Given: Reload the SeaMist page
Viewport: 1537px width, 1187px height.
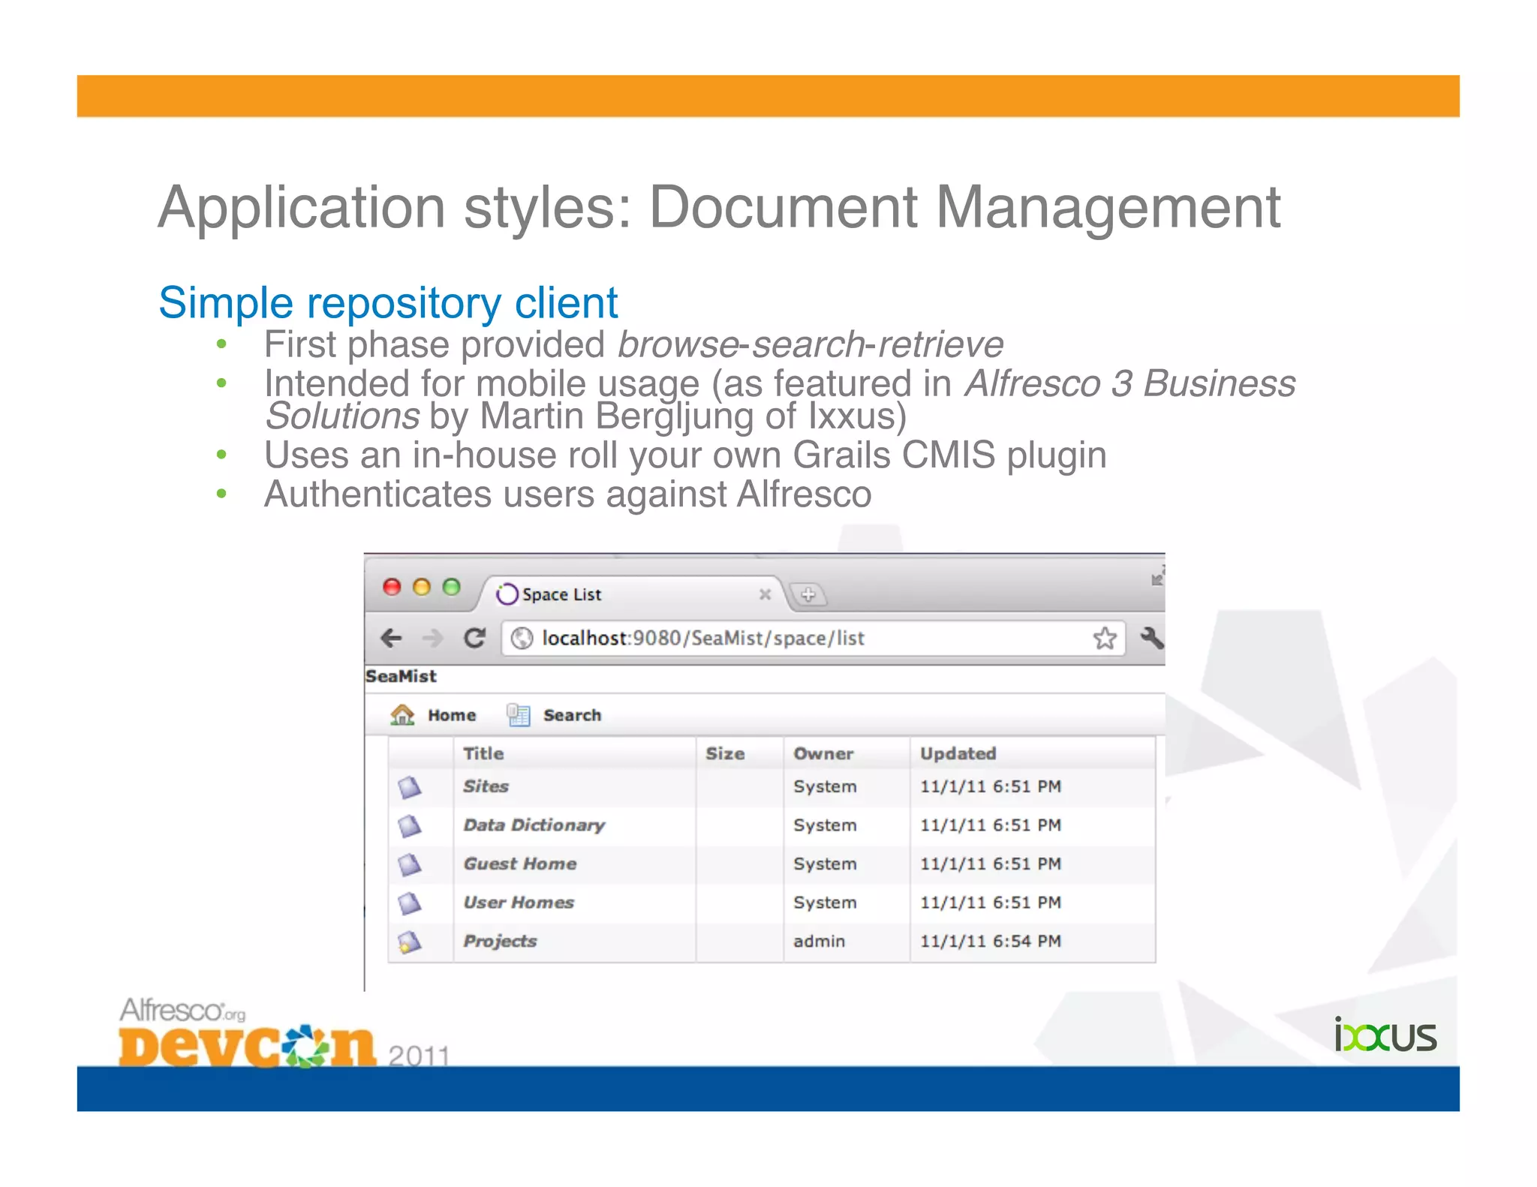Looking at the screenshot, I should coord(474,639).
